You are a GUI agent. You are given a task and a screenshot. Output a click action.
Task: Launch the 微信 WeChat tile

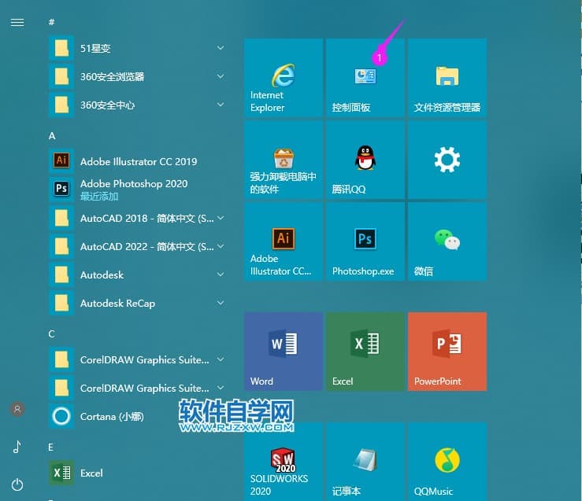447,242
